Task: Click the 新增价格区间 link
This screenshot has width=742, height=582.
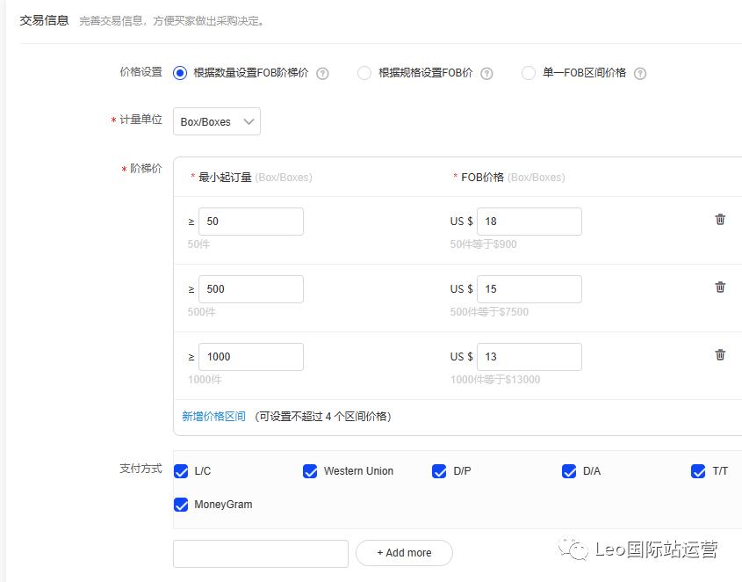Action: pos(214,417)
